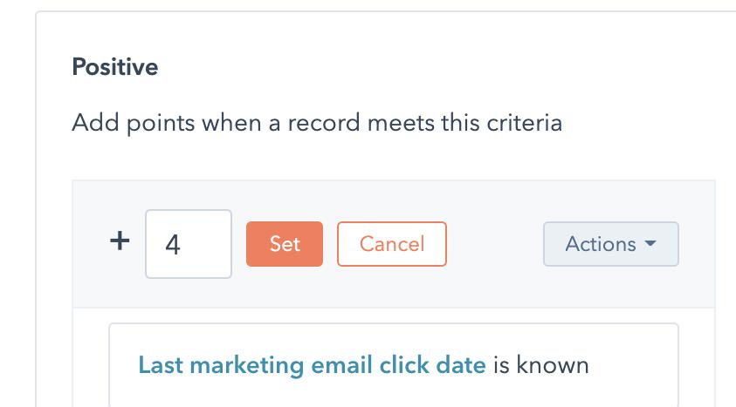The width and height of the screenshot is (736, 407).
Task: Click the number 4 inside the score box
Action: point(173,245)
